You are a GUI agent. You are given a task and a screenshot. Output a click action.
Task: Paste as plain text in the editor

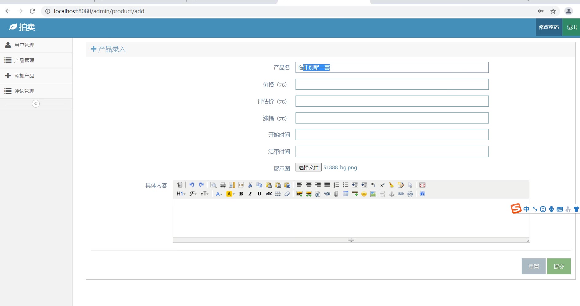(x=278, y=185)
